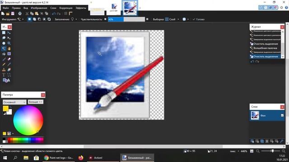The image size is (289, 162).
Task: Open the Правка menu
Action: click(16, 8)
